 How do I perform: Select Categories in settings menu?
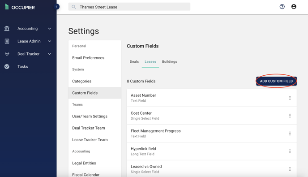[82, 81]
